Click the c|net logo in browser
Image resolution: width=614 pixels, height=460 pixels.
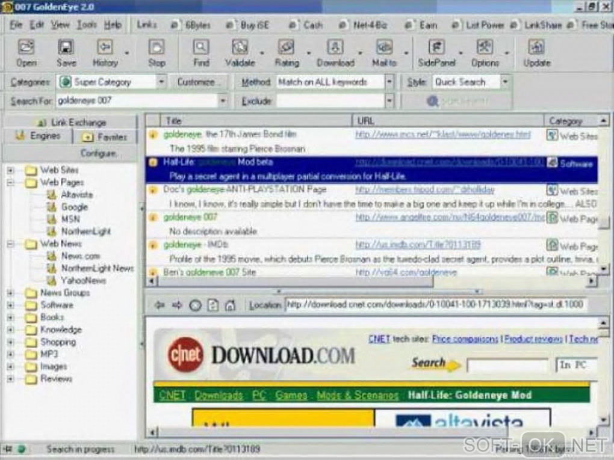coord(186,354)
